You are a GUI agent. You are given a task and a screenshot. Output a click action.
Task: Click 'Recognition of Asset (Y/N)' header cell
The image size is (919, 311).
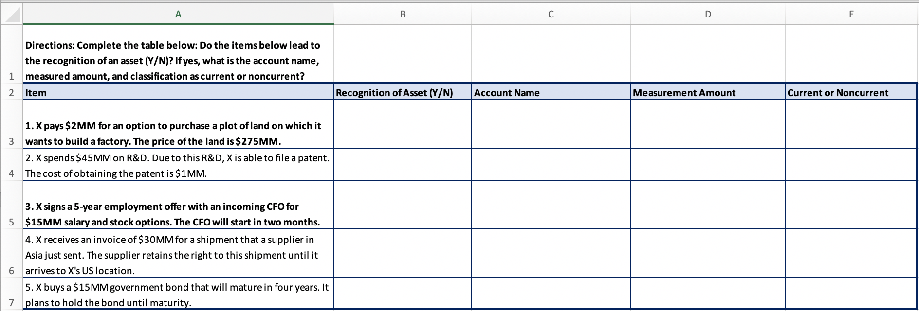[x=403, y=92]
